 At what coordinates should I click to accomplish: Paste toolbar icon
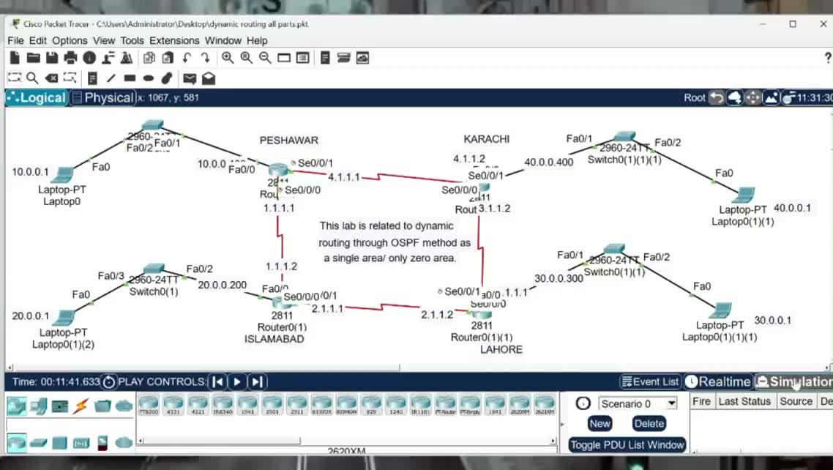tap(168, 58)
